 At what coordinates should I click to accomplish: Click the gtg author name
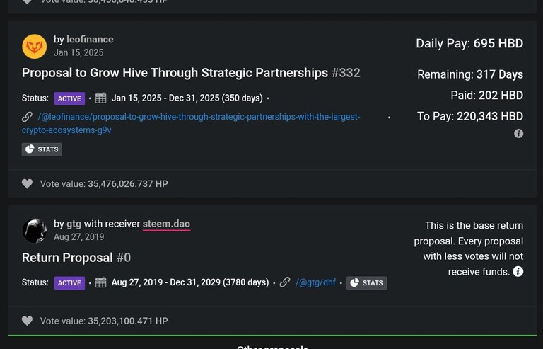74,224
